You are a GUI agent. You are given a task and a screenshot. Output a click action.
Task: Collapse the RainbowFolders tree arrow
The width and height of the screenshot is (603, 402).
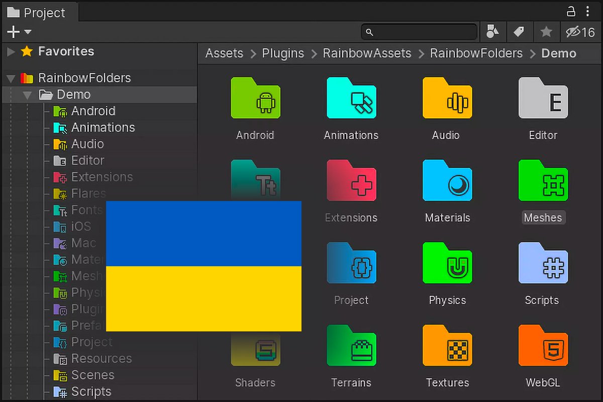point(11,78)
